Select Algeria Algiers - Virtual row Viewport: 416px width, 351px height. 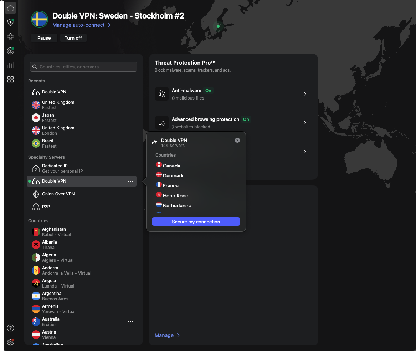tap(82, 258)
